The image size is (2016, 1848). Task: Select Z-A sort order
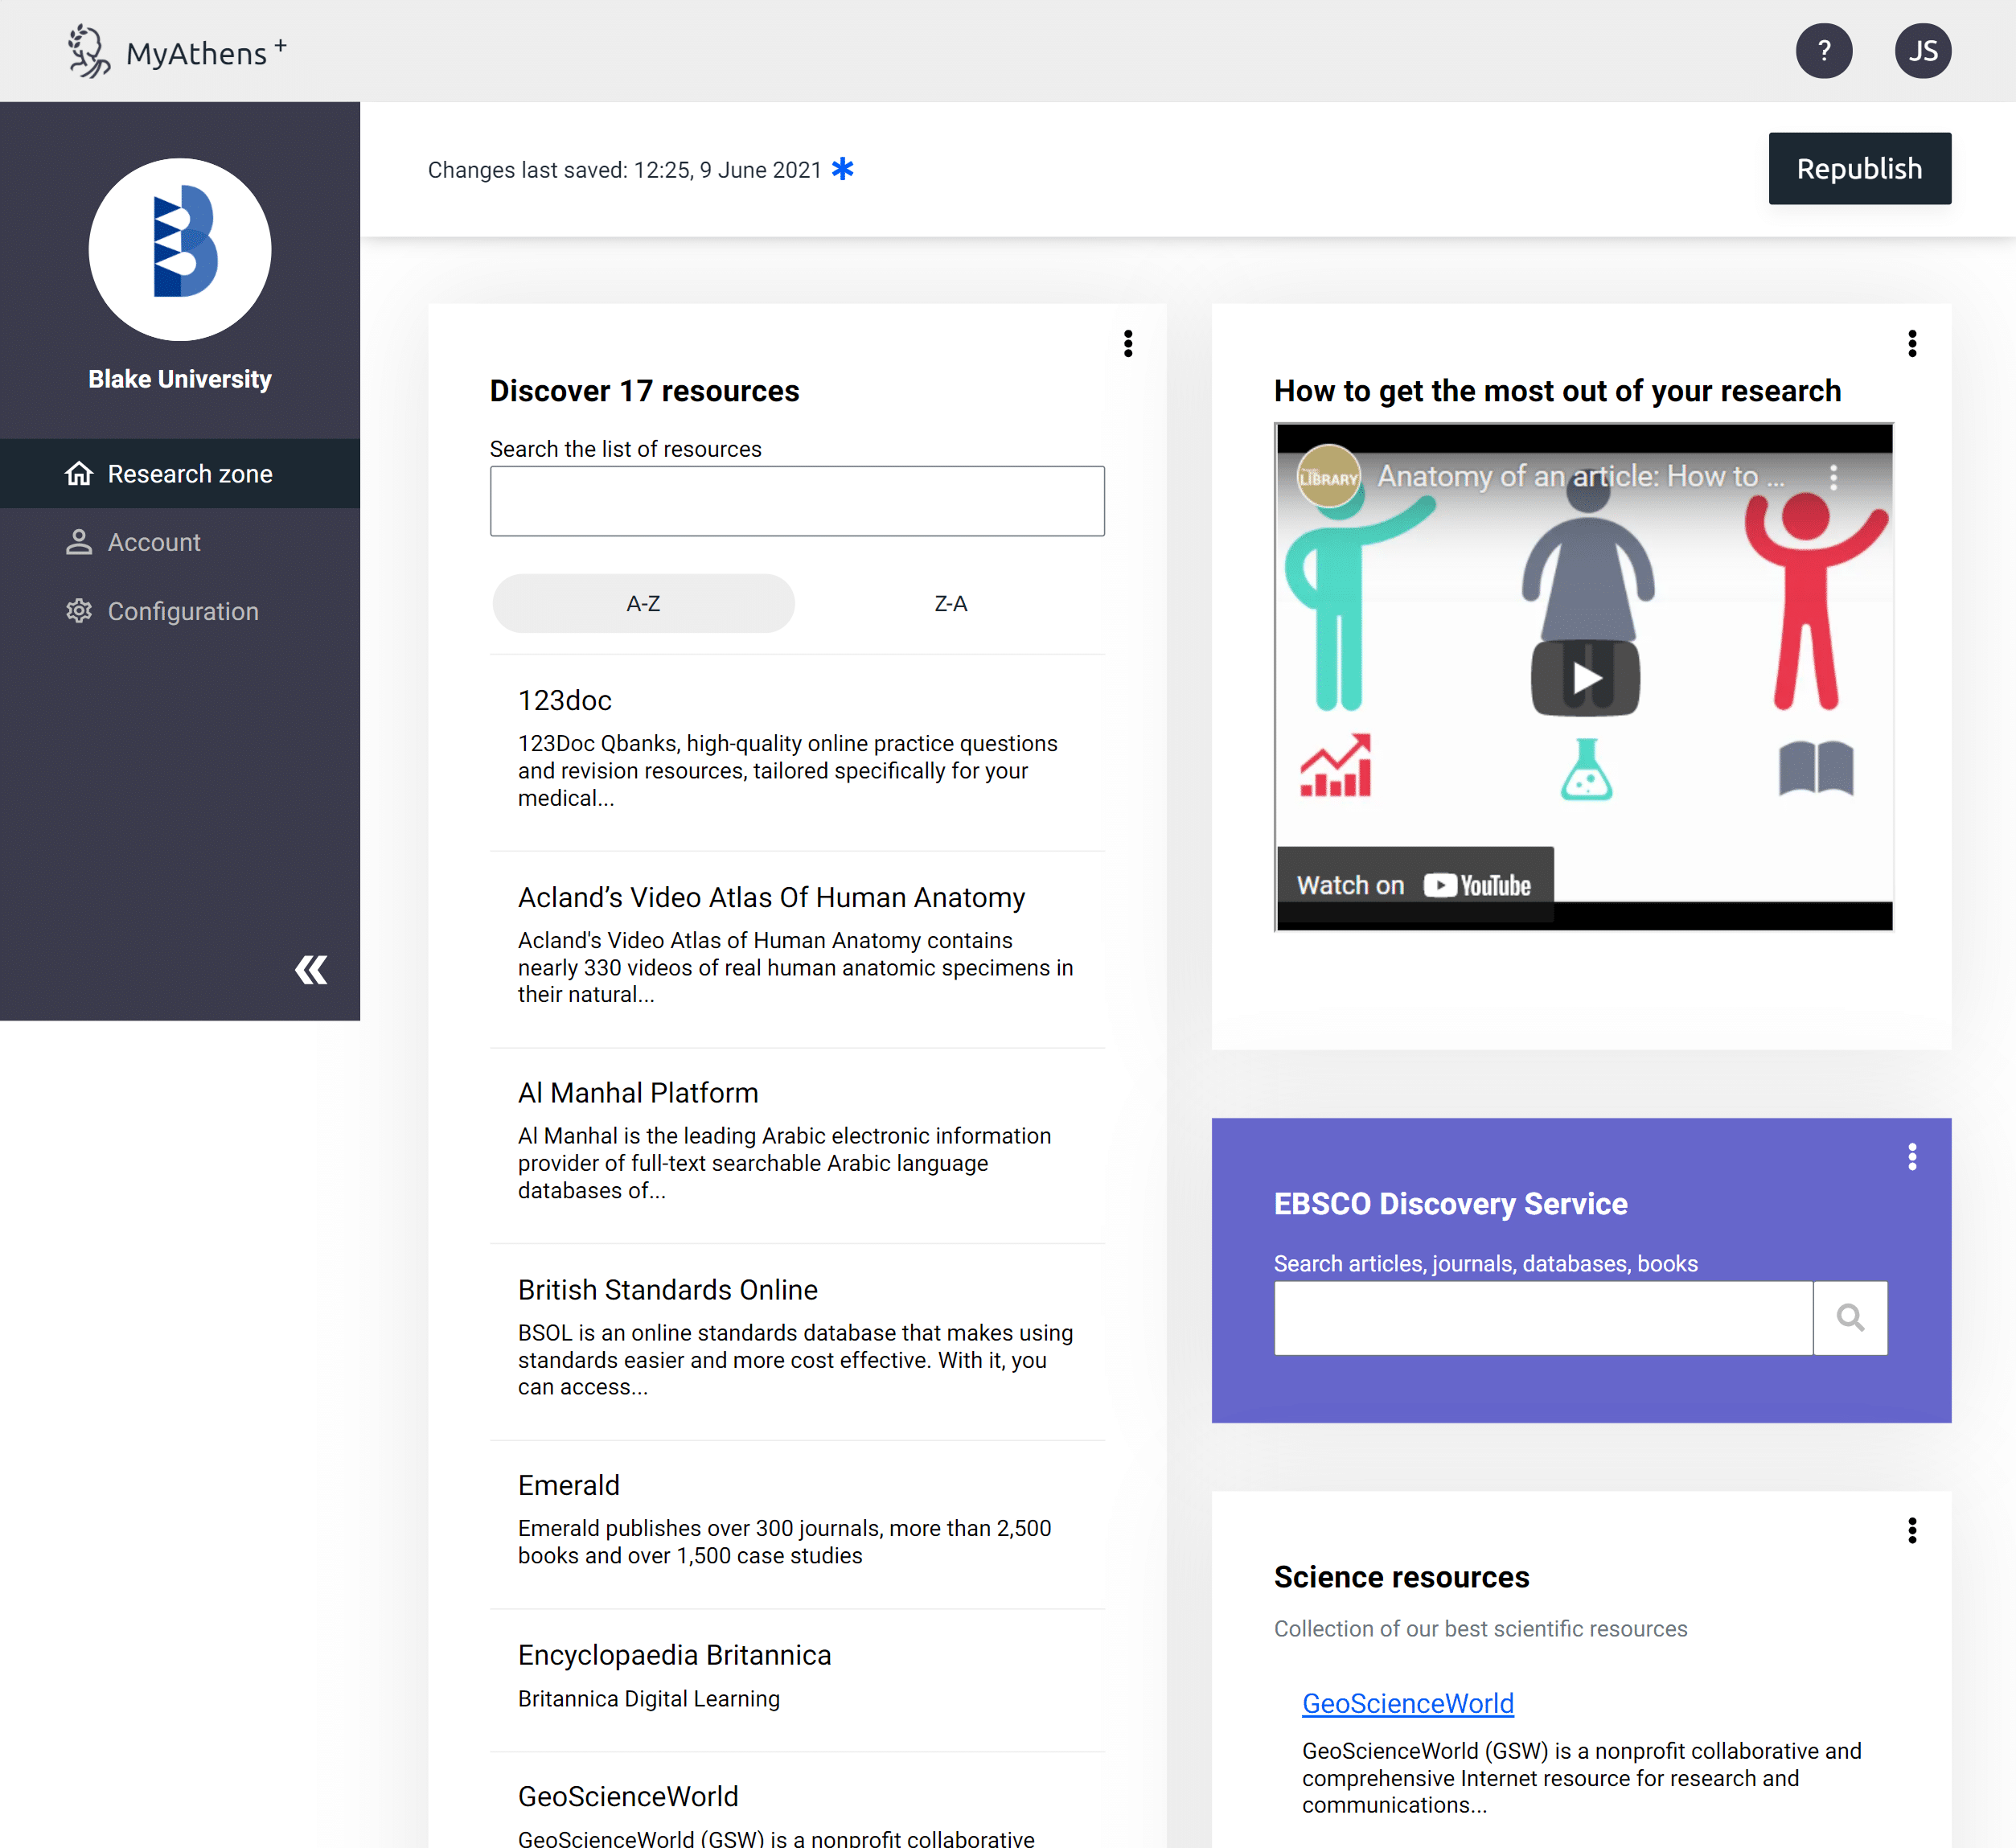tap(950, 603)
